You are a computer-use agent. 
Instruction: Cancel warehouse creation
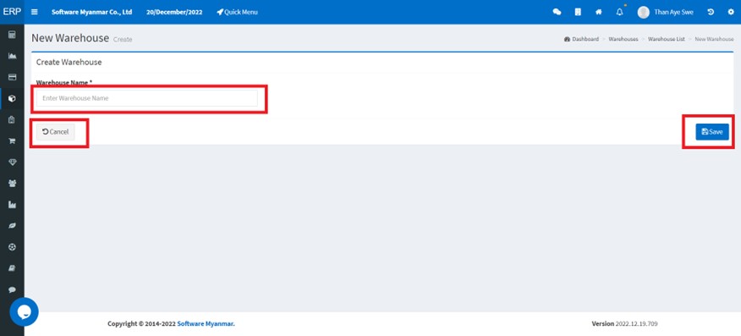click(56, 132)
